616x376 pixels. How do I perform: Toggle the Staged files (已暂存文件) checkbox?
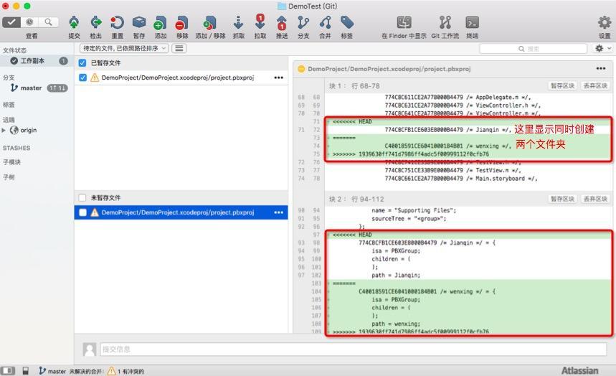pyautogui.click(x=82, y=63)
